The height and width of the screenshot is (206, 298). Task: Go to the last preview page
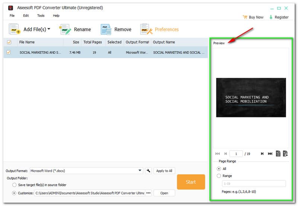pos(270,153)
